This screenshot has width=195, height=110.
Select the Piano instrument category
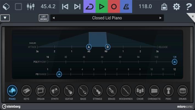[12, 91]
